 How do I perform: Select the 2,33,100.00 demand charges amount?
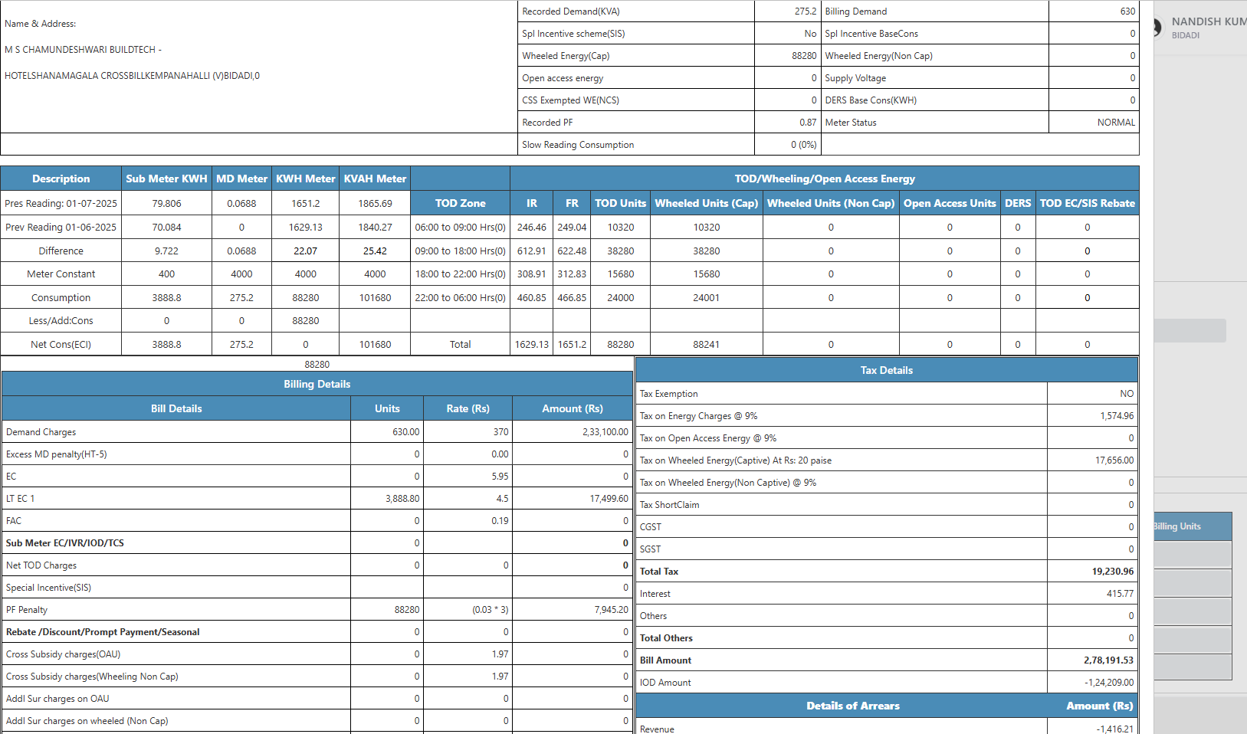(605, 432)
